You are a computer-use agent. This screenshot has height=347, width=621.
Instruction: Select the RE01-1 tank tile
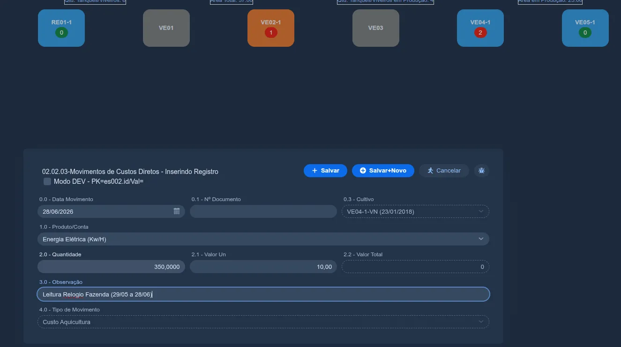(x=61, y=28)
